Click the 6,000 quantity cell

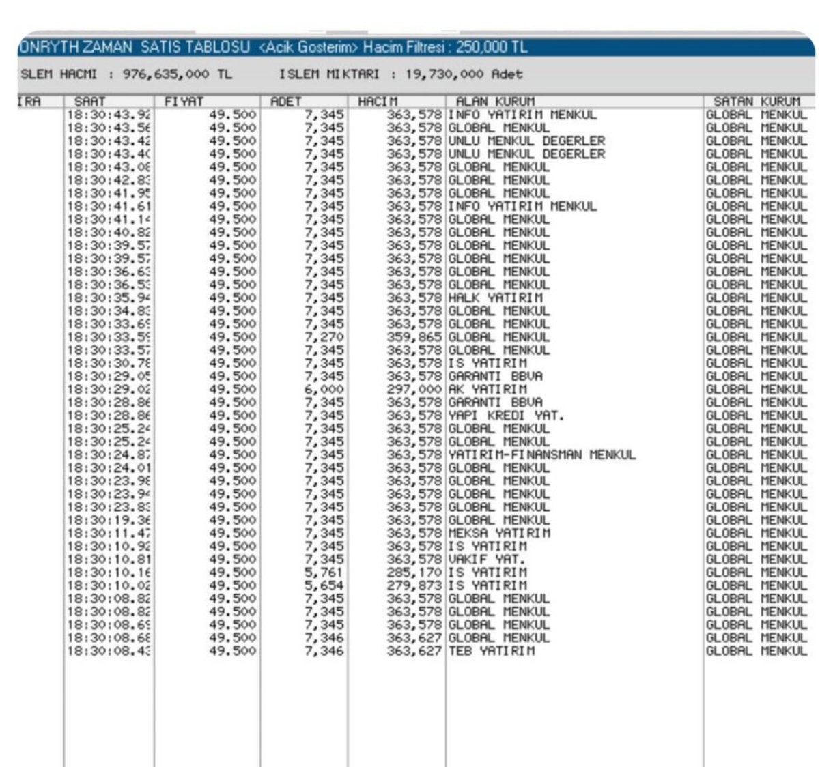tap(324, 389)
